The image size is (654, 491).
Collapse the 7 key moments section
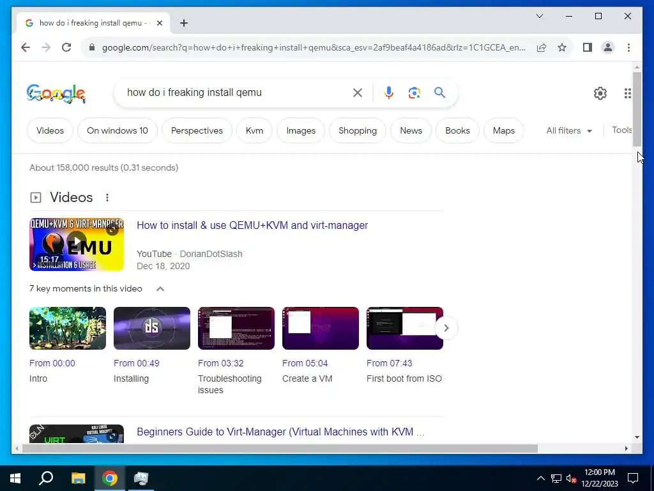coord(160,289)
